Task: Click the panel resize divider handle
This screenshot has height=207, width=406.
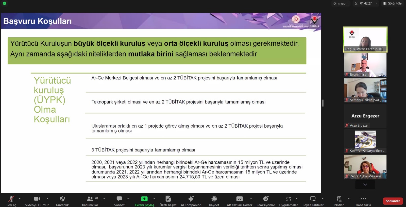Action: [x=323, y=103]
